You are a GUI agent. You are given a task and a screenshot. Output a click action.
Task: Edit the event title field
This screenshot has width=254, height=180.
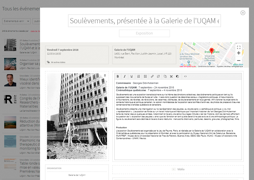(144, 21)
